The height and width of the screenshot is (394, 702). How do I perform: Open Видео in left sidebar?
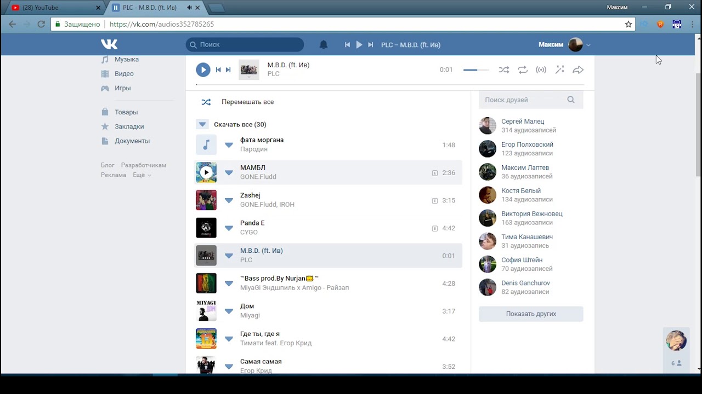click(x=124, y=73)
